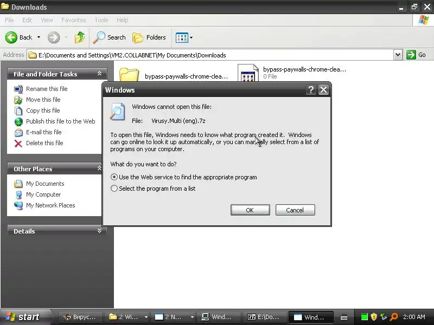The image size is (434, 325).
Task: Click E-mail this file link
Action: click(44, 132)
